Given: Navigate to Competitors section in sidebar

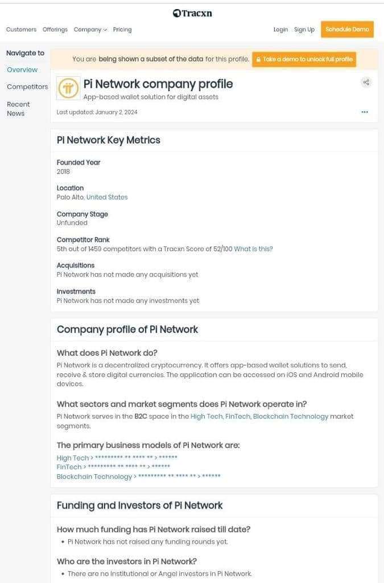Looking at the screenshot, I should point(27,87).
